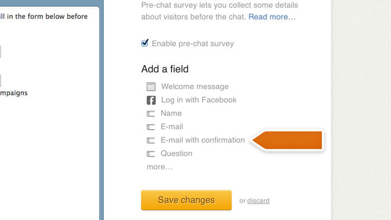This screenshot has width=391, height=220.
Task: Add the Log in with Facebook field
Action: coord(199,100)
